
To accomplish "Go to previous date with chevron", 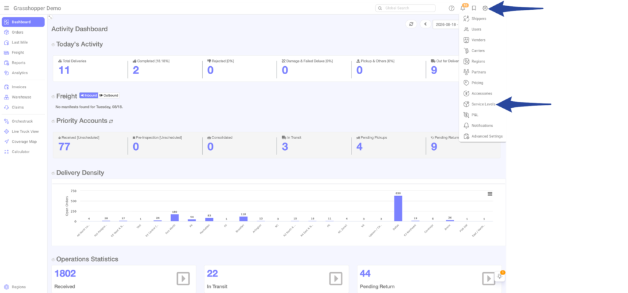I will click(426, 24).
